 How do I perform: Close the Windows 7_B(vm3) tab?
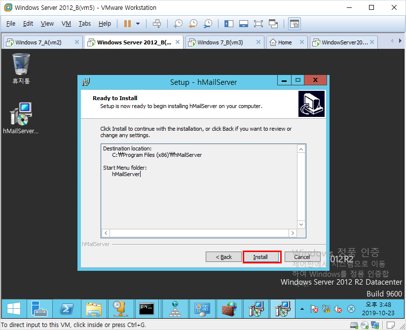point(258,42)
